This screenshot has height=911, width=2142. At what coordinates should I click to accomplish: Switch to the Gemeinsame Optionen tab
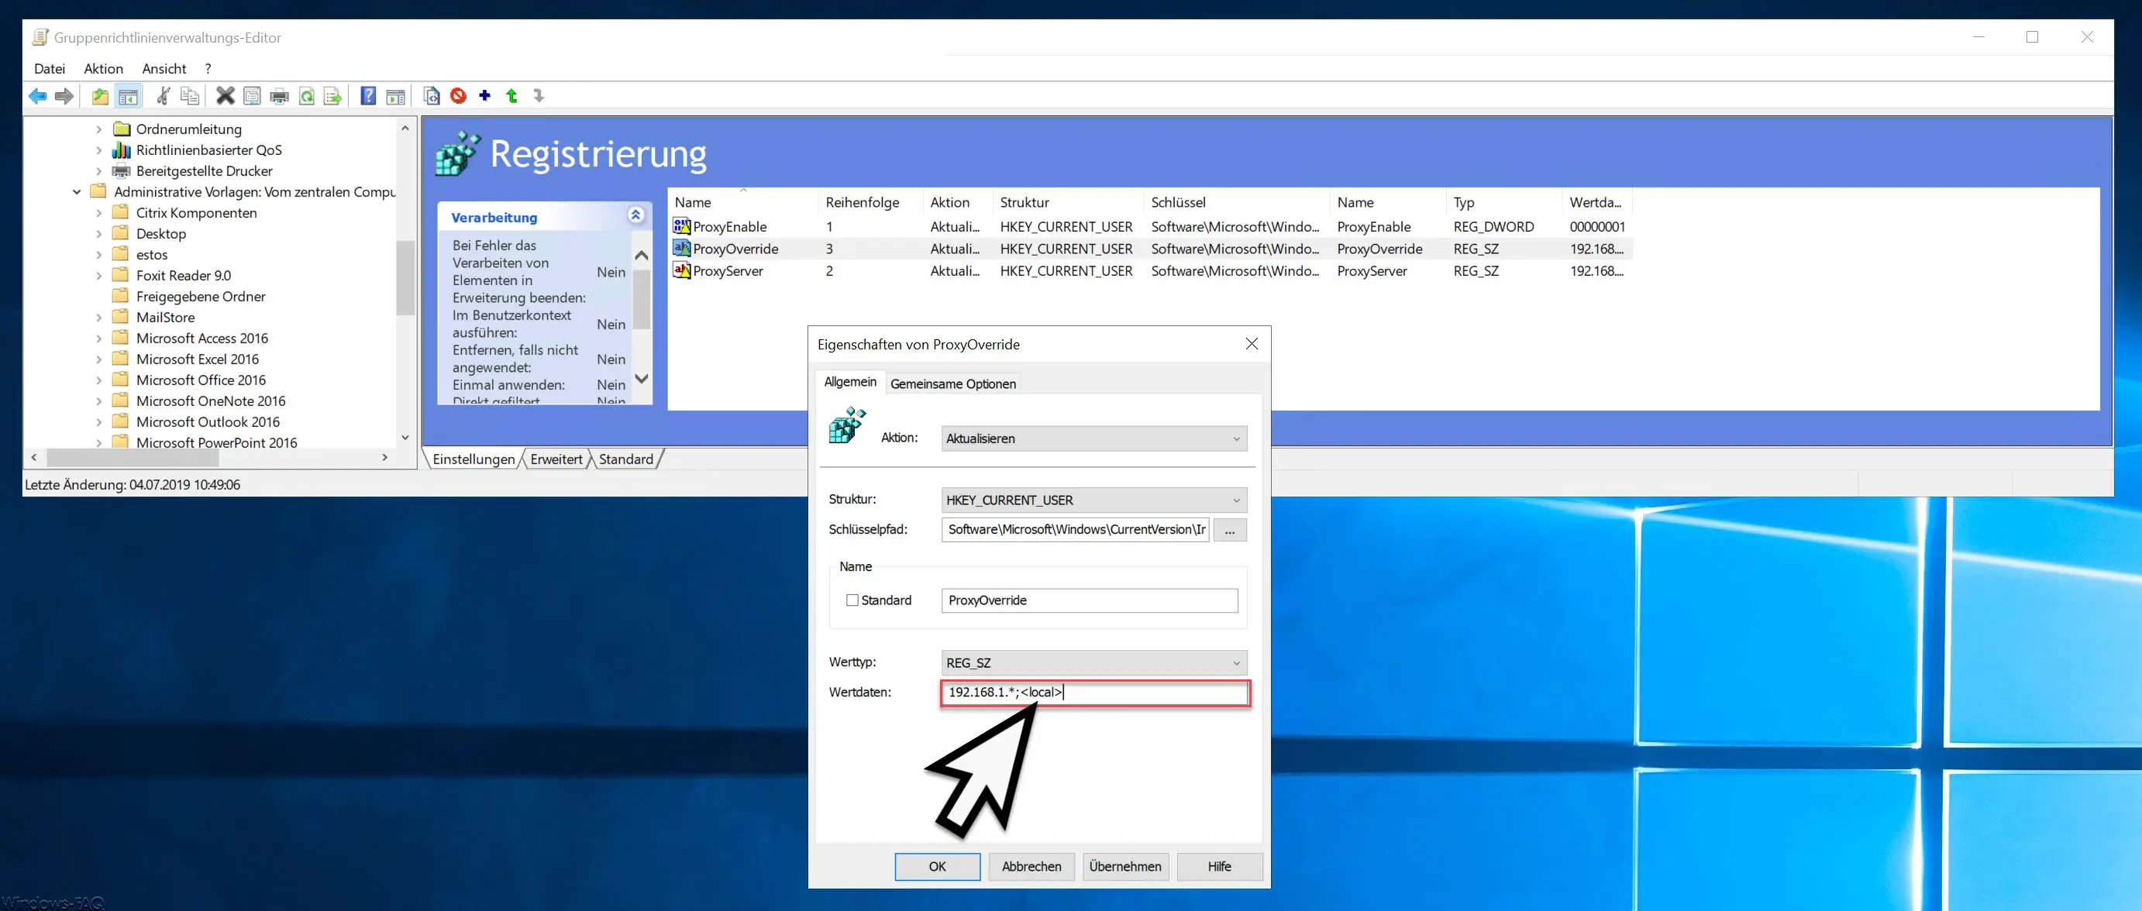[x=953, y=384]
